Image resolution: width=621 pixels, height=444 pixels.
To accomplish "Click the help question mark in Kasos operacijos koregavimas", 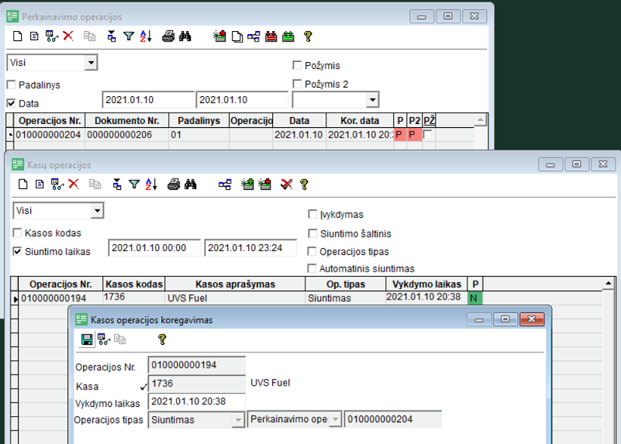I will (161, 339).
